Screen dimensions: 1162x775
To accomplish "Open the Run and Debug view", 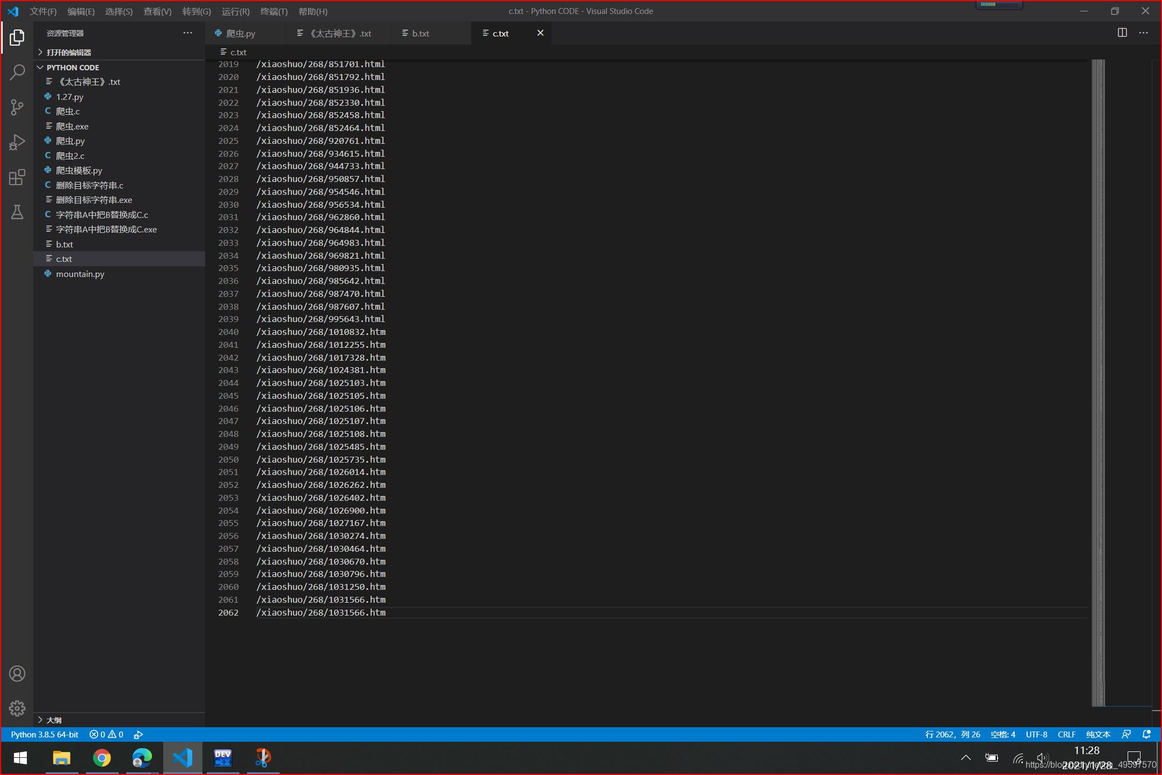I will pos(17,142).
